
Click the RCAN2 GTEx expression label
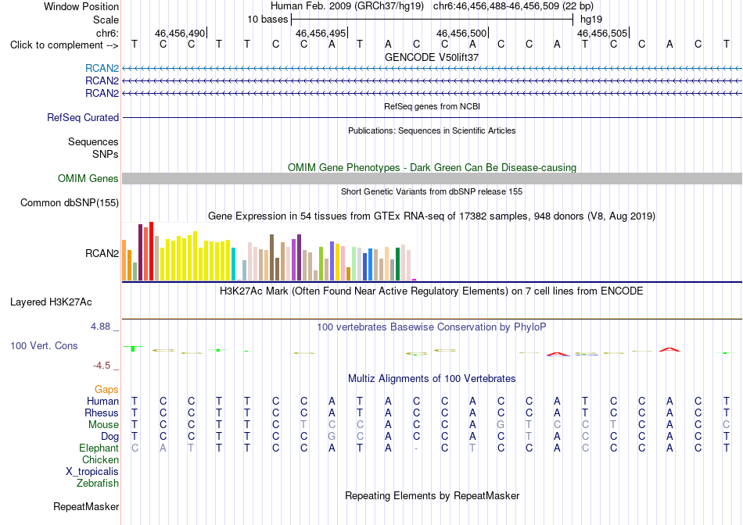pos(102,253)
